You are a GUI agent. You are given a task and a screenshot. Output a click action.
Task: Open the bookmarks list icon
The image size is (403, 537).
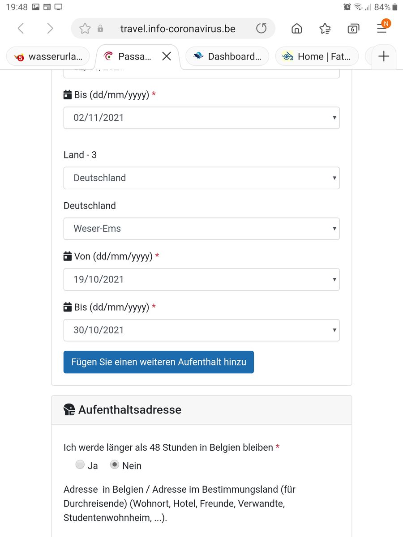pyautogui.click(x=325, y=29)
